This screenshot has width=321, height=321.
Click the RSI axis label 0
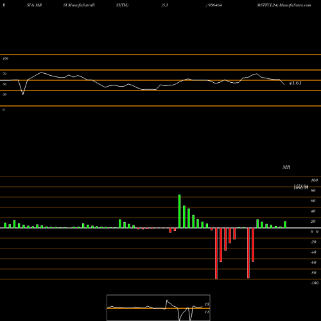coord(3,110)
